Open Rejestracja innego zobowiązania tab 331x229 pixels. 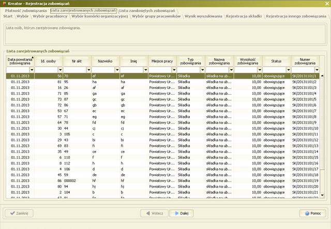tap(296, 16)
